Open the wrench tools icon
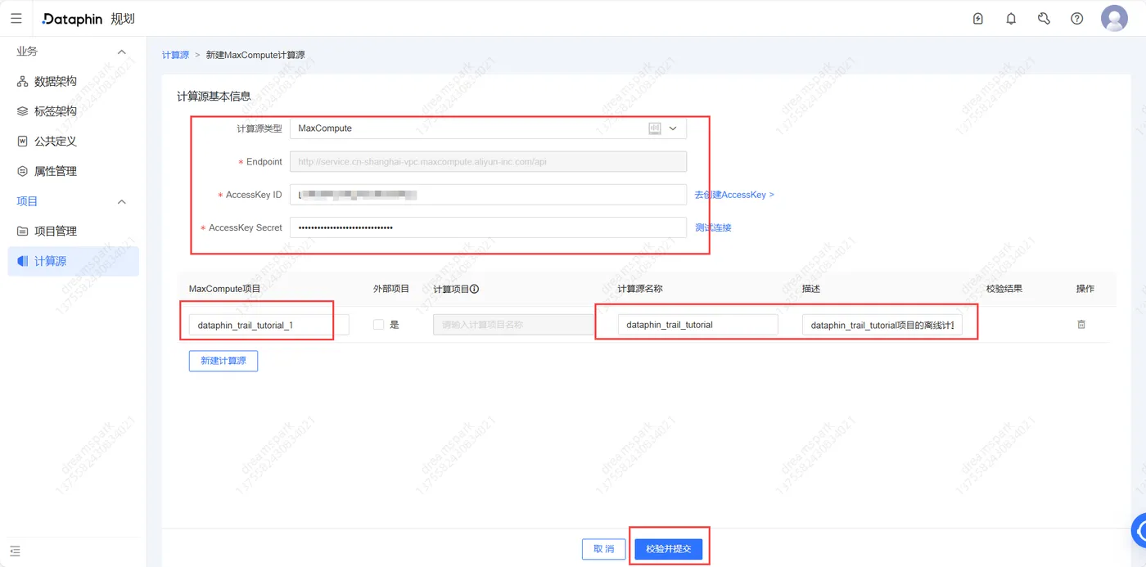1146x567 pixels. (x=1044, y=19)
